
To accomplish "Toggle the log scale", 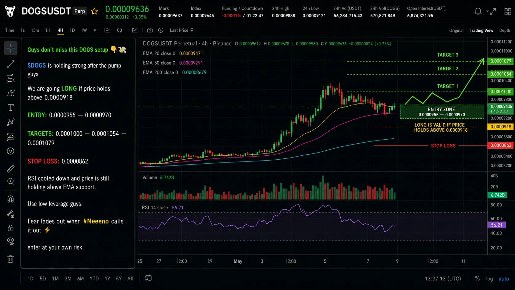I will click(x=489, y=279).
